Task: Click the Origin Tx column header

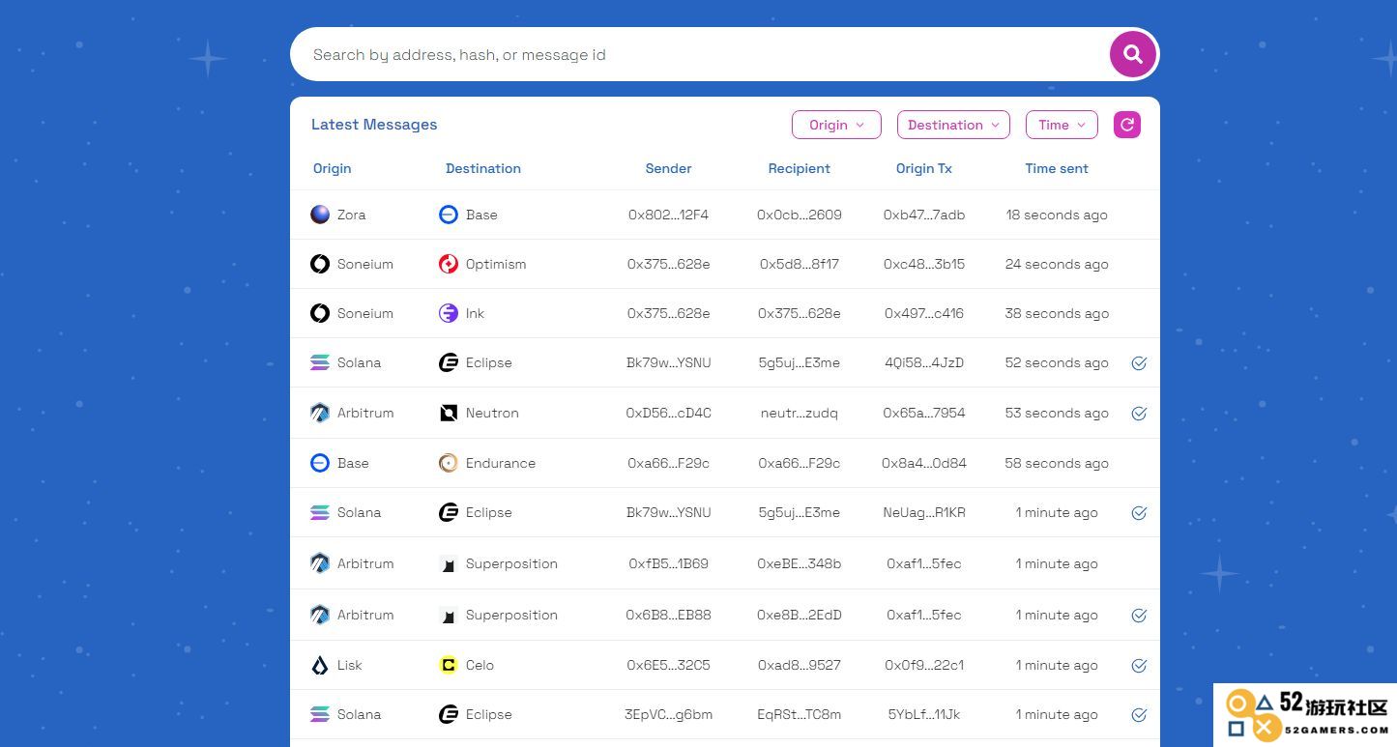Action: coord(924,168)
